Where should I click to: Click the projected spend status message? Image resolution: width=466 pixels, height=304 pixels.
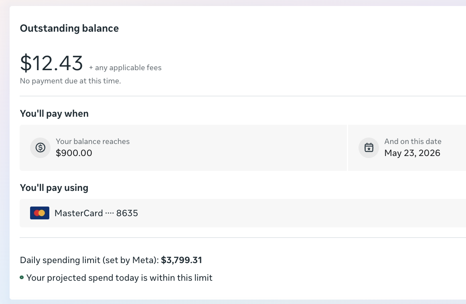pyautogui.click(x=119, y=278)
